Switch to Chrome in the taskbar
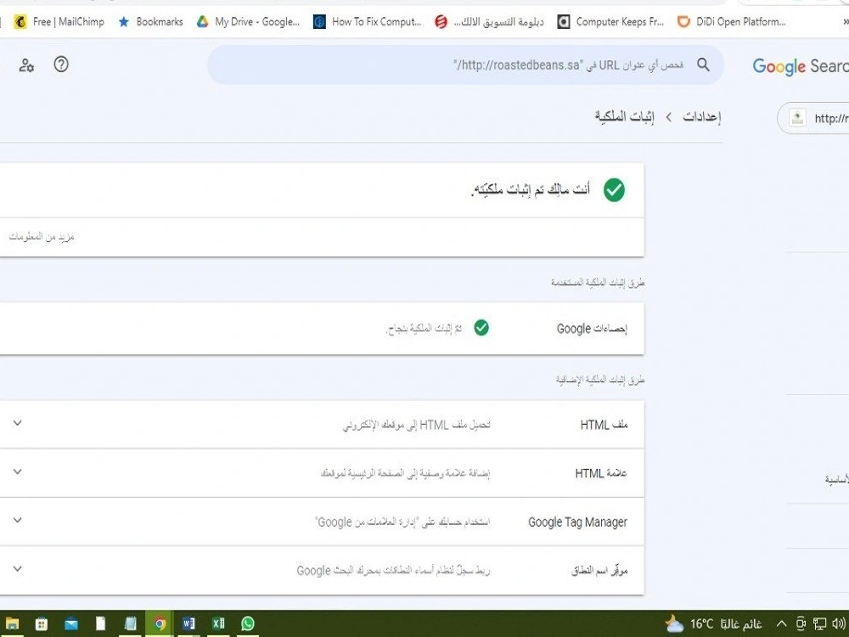Image resolution: width=849 pixels, height=637 pixels. (x=160, y=623)
